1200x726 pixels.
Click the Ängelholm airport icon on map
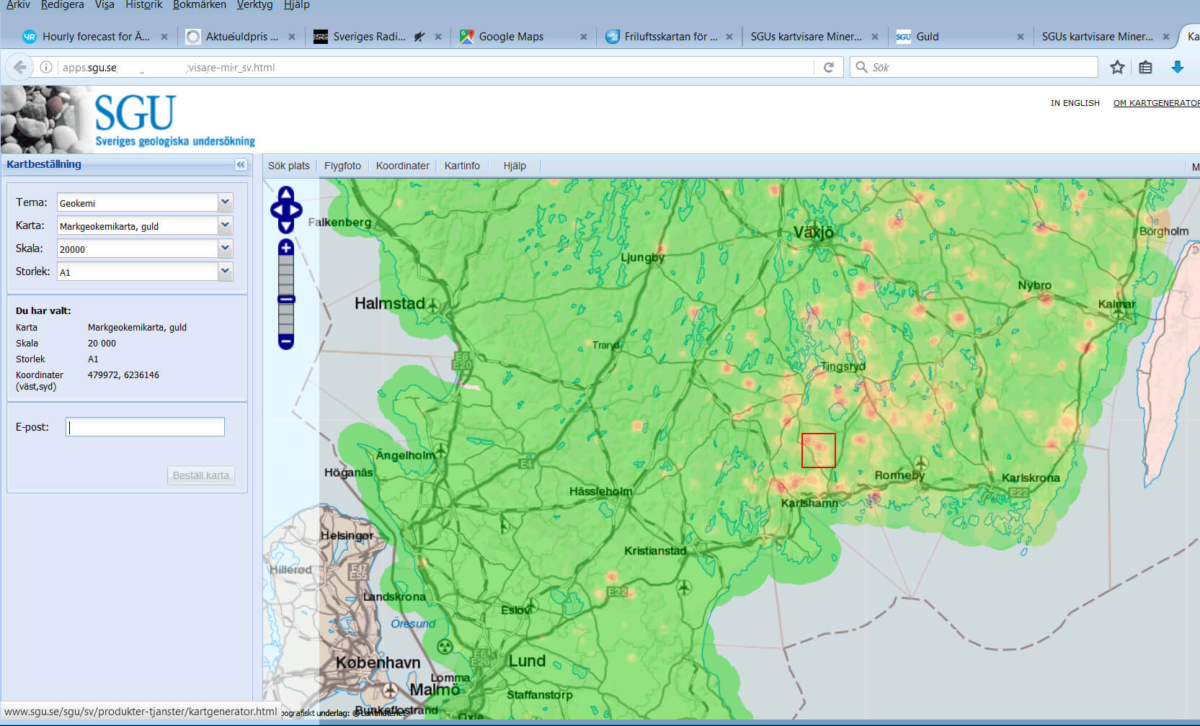tap(441, 452)
